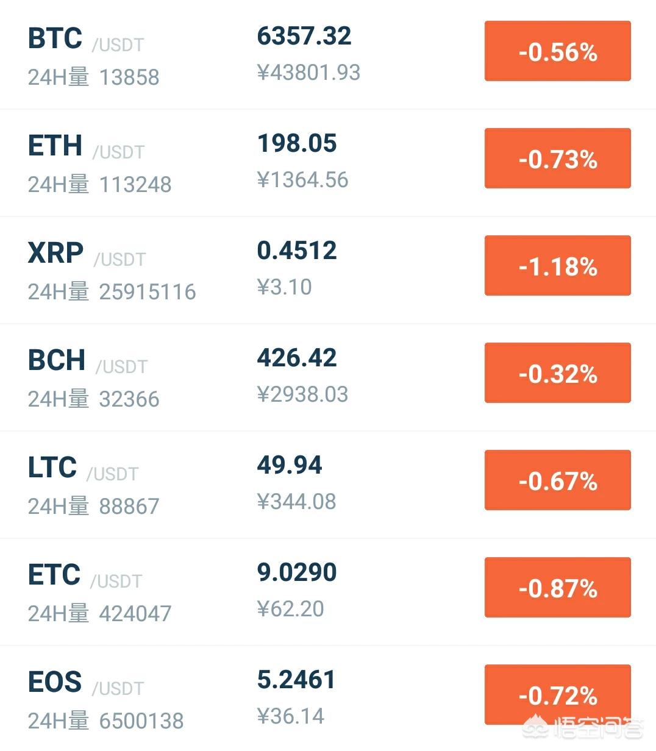The height and width of the screenshot is (751, 656).
Task: Open the ETH/USDT trading pair
Action: (x=328, y=163)
